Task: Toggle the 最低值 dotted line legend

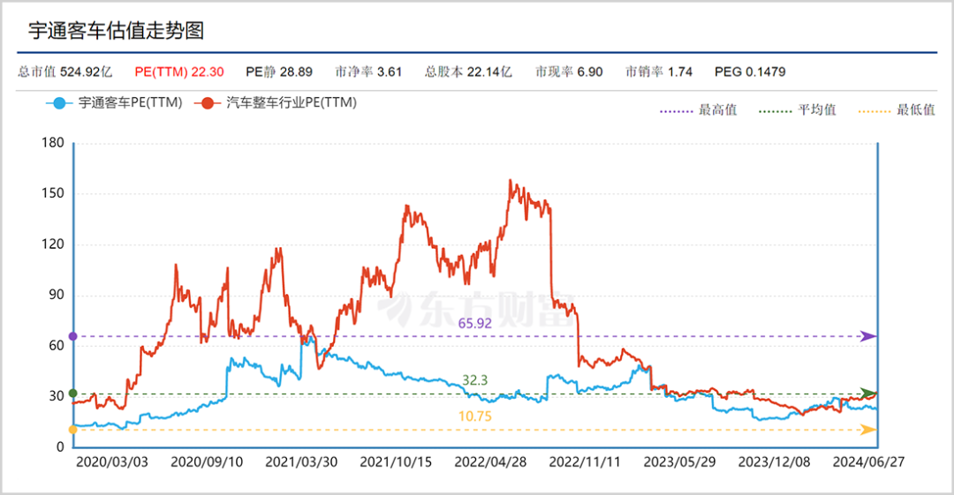Action: tap(896, 110)
